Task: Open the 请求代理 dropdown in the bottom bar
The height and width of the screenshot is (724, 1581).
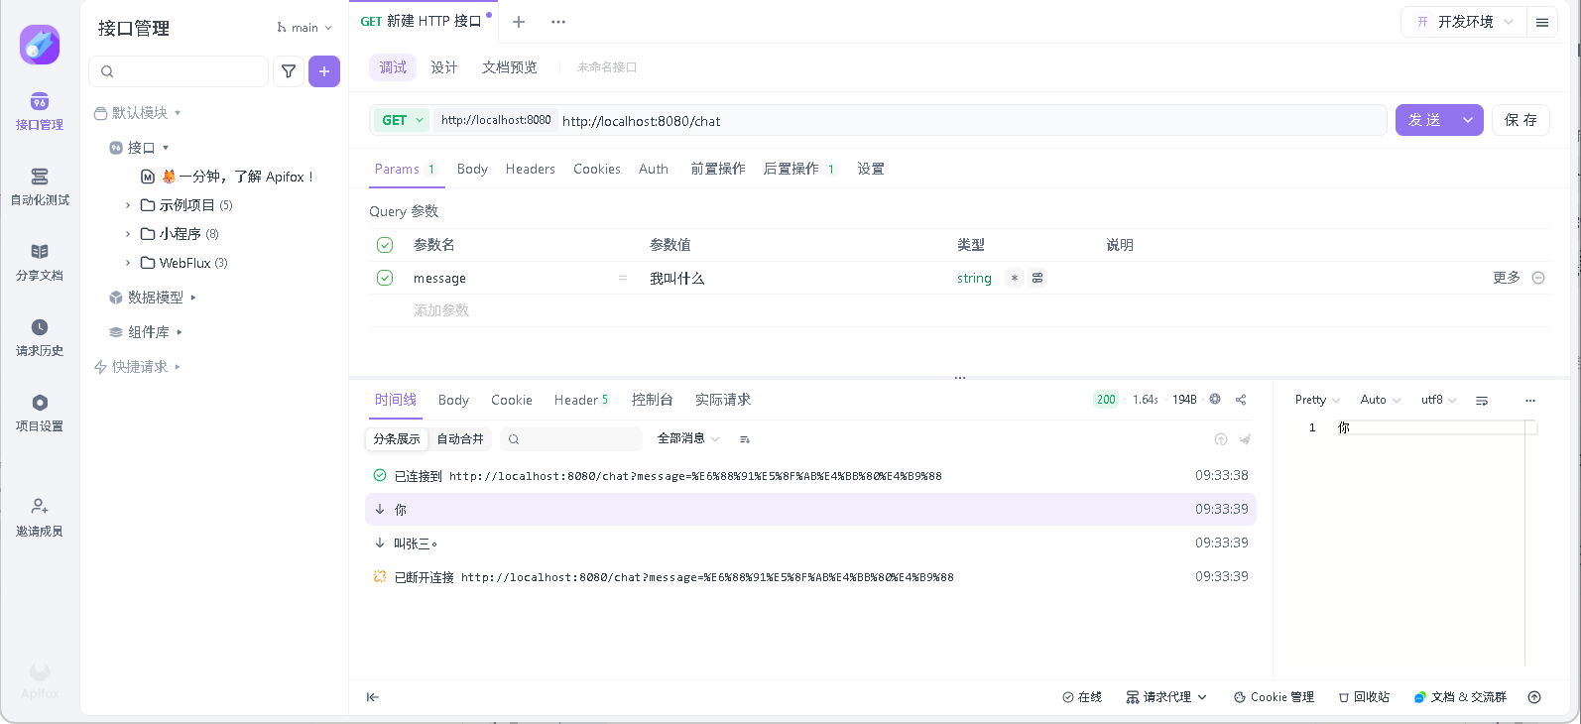Action: coord(1166,697)
